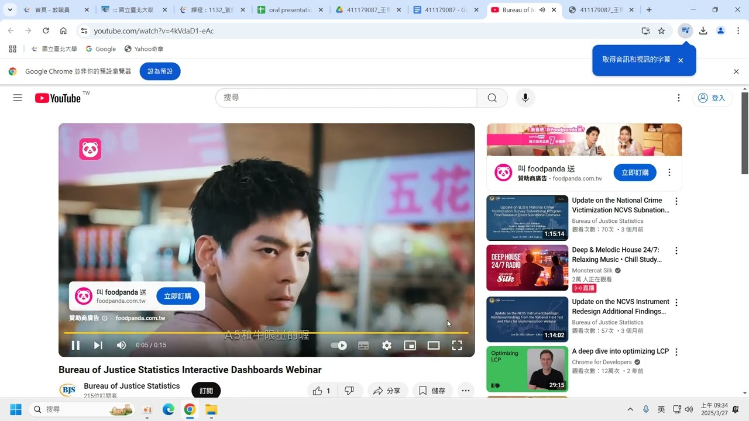Start voice search with microphone icon
749x421 pixels.
[525, 98]
